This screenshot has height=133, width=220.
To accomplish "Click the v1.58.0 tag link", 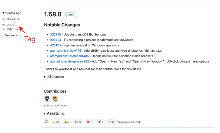I will point(11,25).
